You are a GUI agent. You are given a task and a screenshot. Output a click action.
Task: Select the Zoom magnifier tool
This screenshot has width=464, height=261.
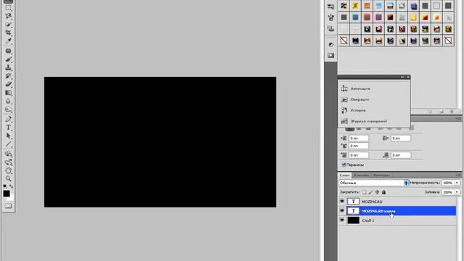(x=8, y=179)
